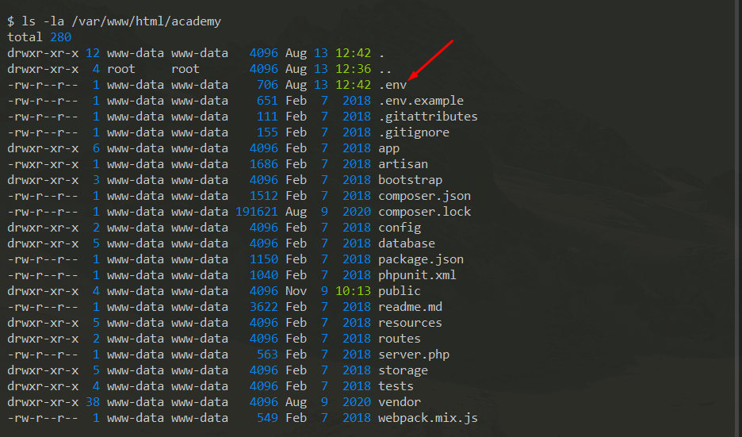Select the 1512 size of composer.json

(263, 196)
